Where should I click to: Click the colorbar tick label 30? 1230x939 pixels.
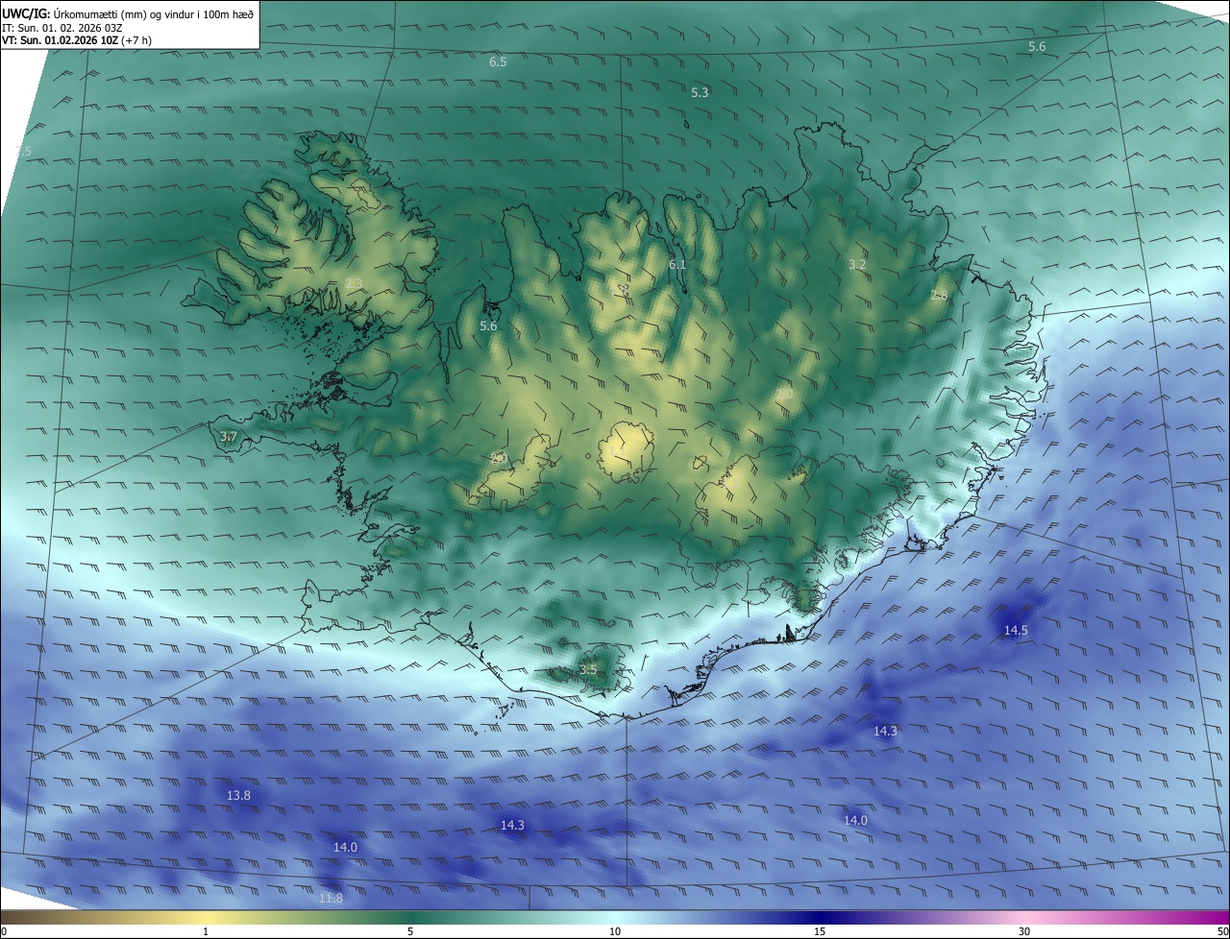pos(1024,931)
